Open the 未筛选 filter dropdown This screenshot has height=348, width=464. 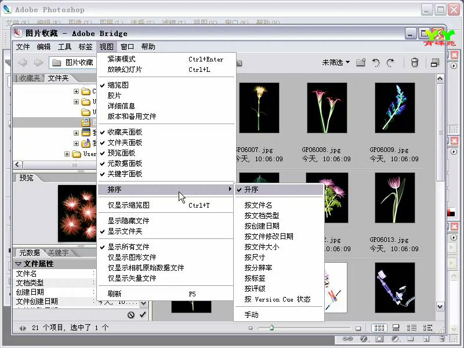coord(336,63)
